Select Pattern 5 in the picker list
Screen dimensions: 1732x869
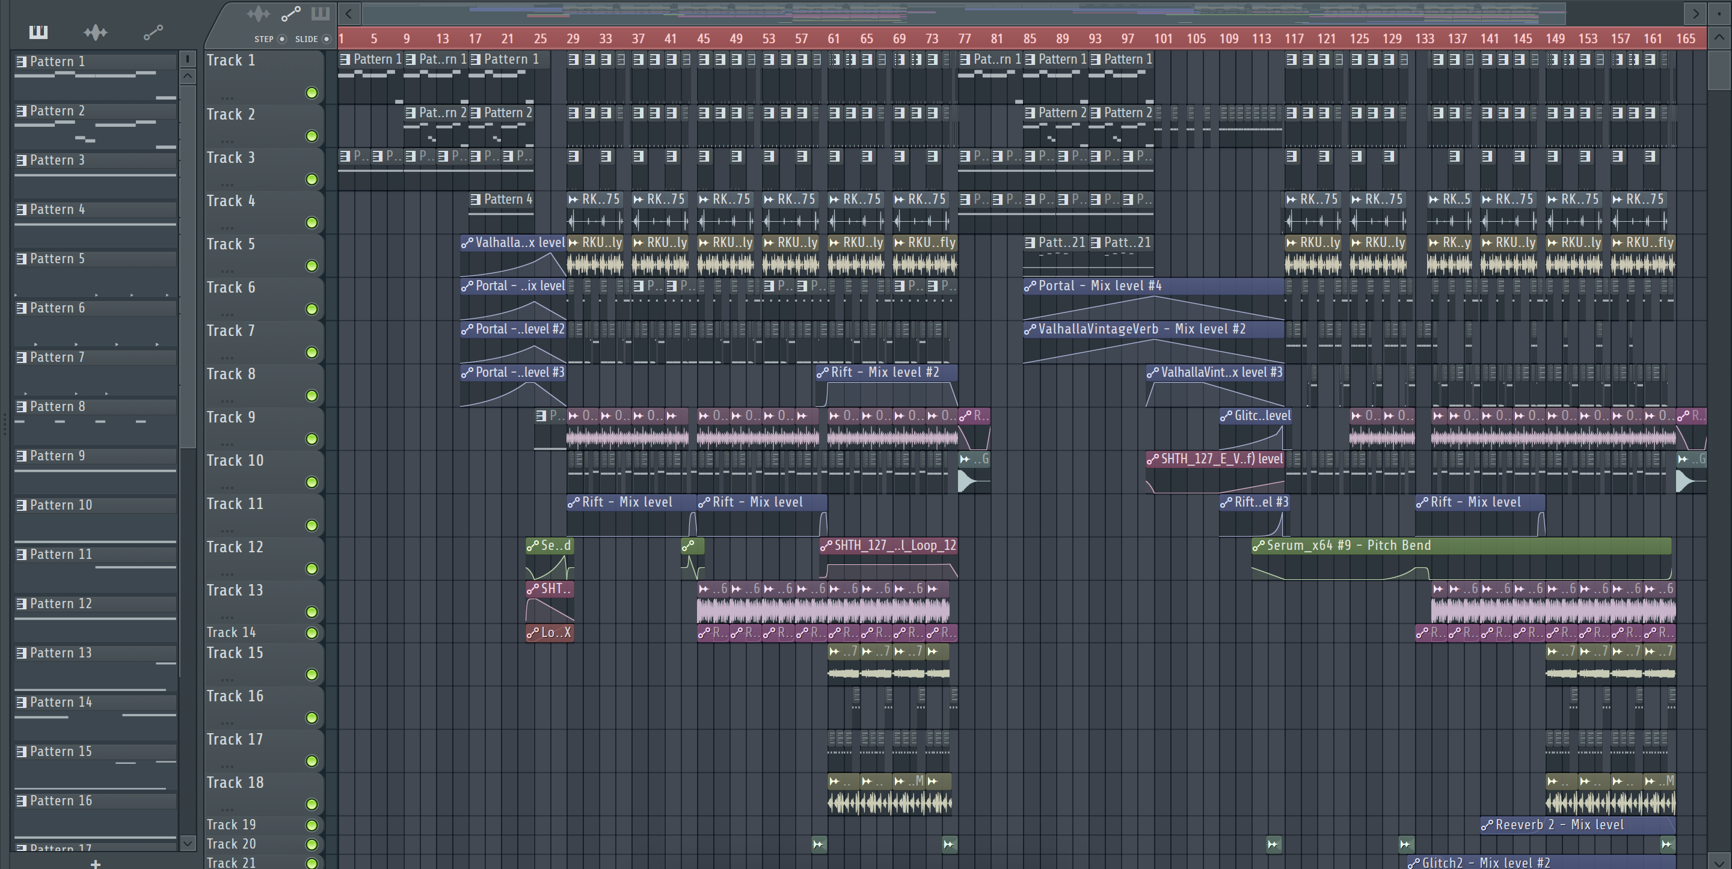pyautogui.click(x=96, y=259)
